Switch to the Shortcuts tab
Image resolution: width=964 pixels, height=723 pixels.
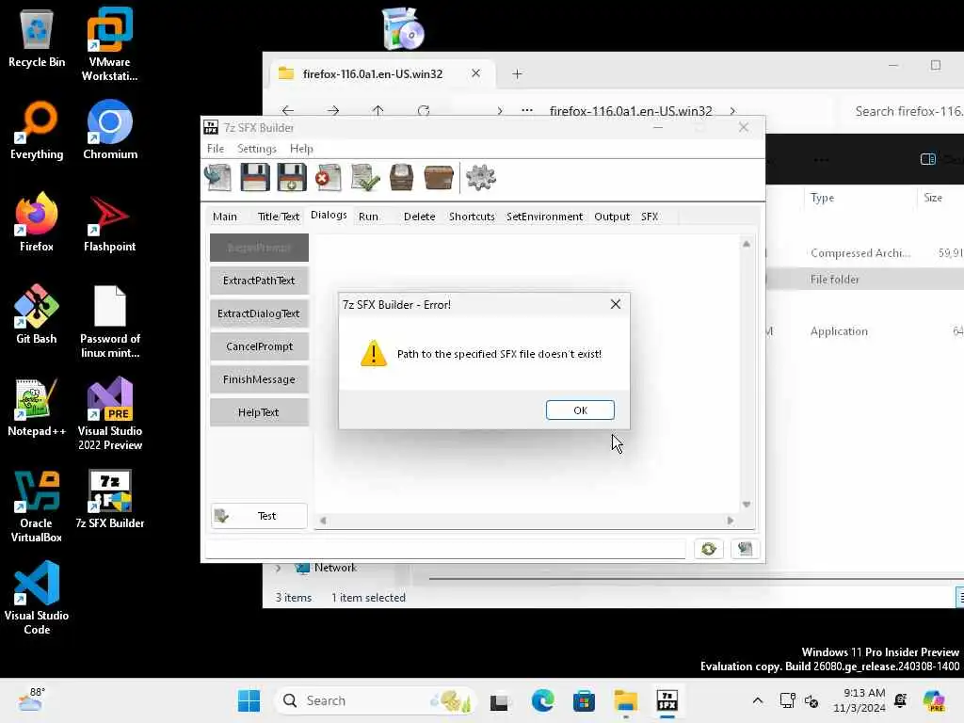(x=472, y=217)
